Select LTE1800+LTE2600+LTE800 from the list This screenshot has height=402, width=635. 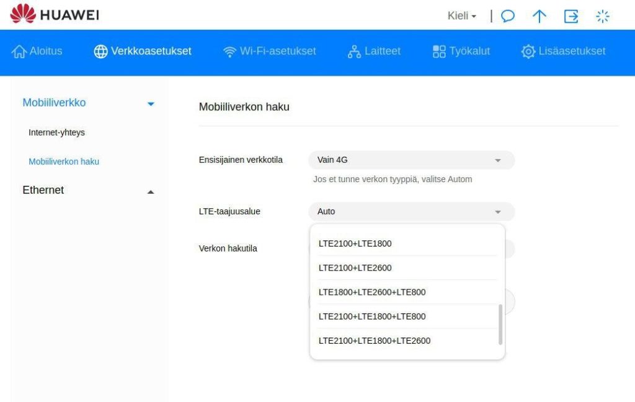coord(372,292)
